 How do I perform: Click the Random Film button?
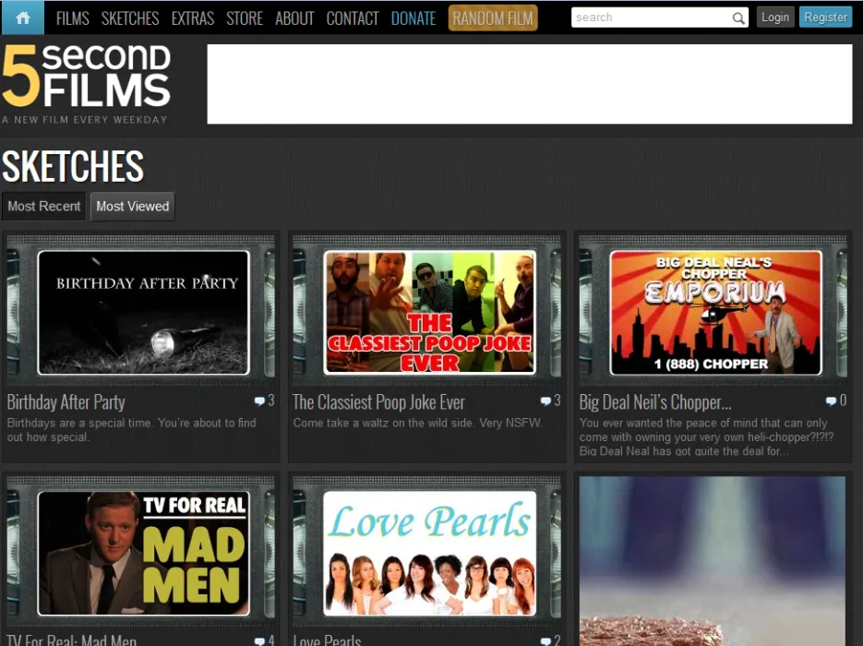(493, 18)
